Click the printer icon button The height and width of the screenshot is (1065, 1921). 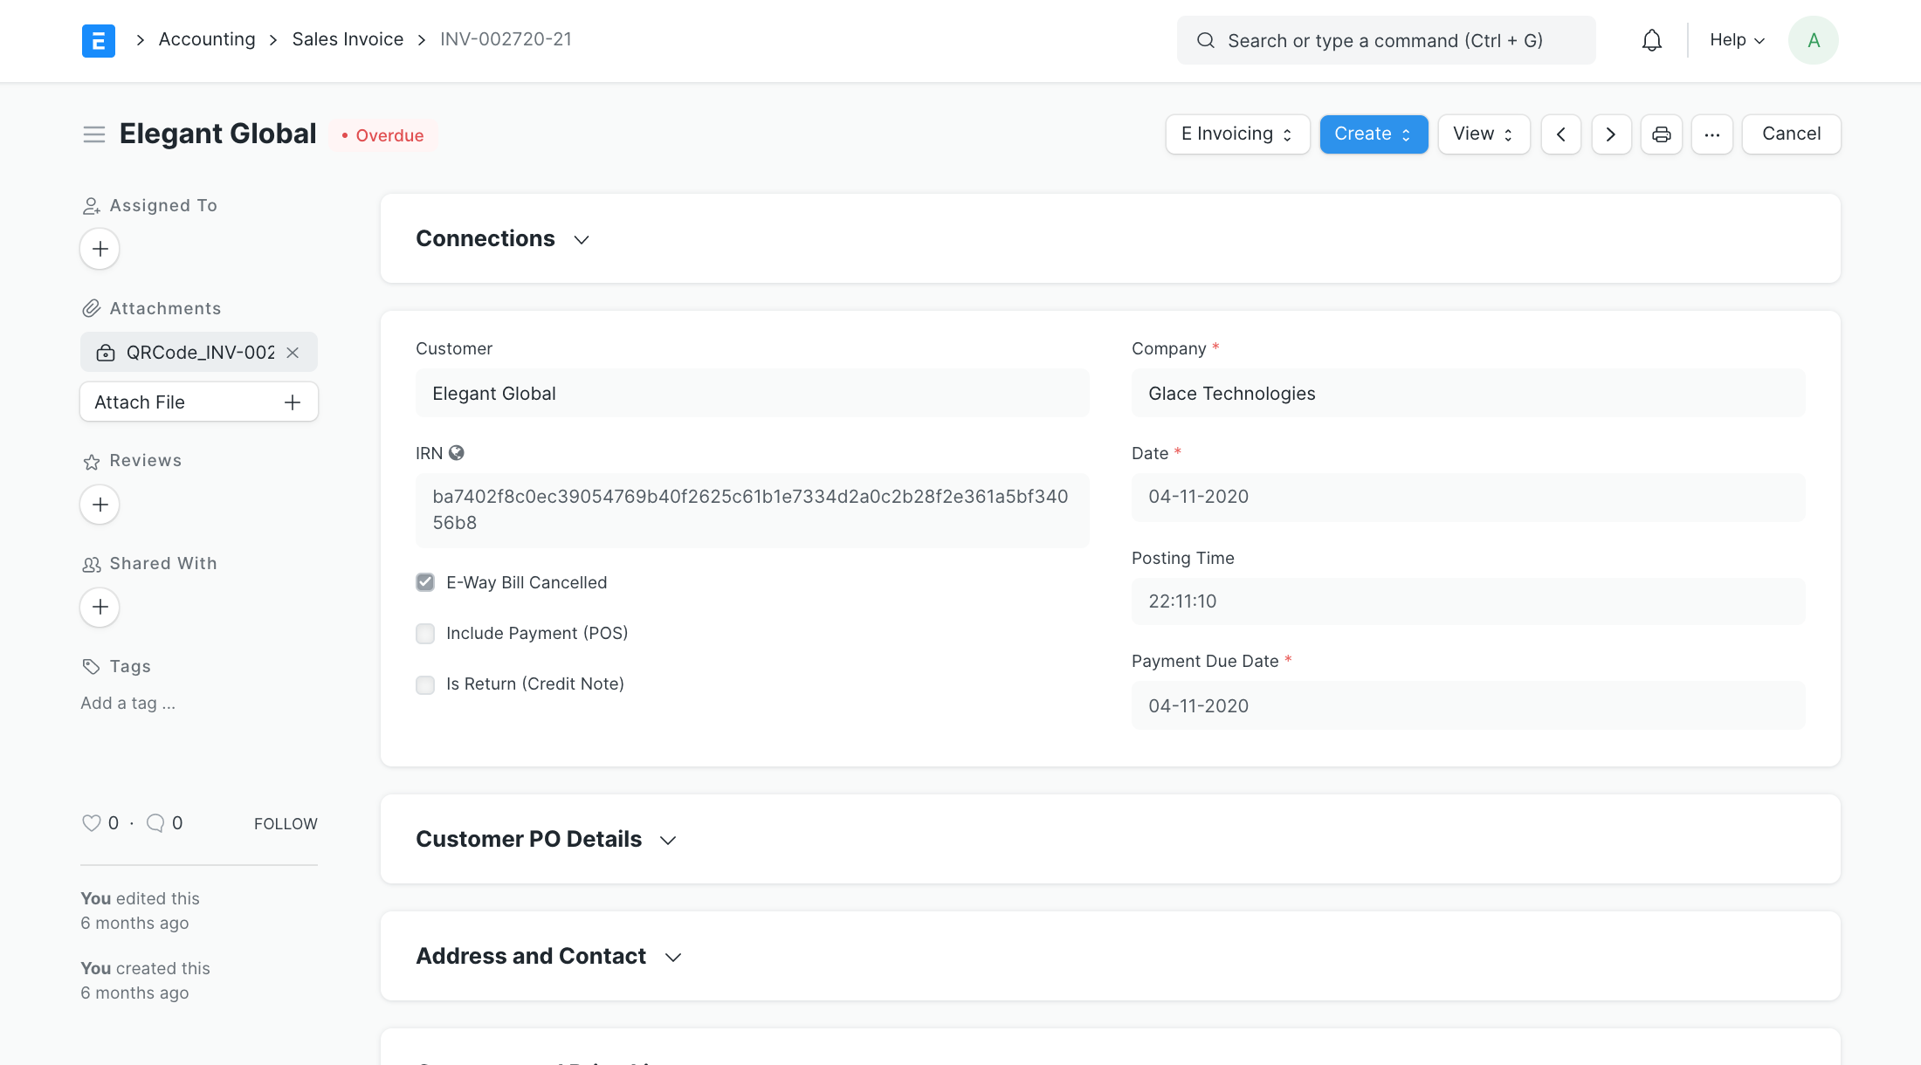click(1661, 134)
